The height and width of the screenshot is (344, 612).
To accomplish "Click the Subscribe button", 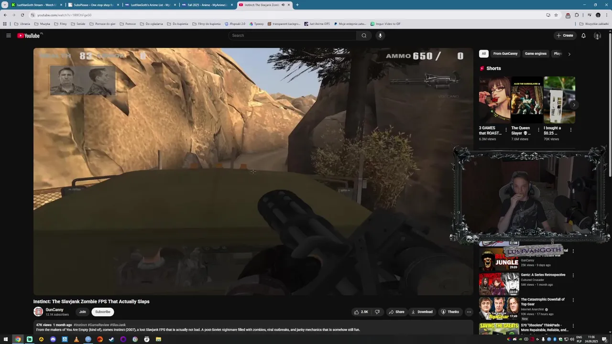I will point(102,312).
